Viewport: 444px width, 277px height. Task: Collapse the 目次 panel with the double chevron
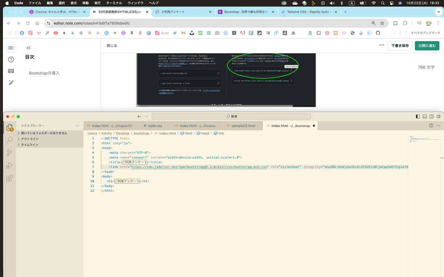tap(28, 47)
